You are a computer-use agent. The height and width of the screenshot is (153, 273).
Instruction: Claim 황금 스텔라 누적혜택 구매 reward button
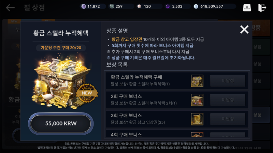pyautogui.click(x=228, y=81)
